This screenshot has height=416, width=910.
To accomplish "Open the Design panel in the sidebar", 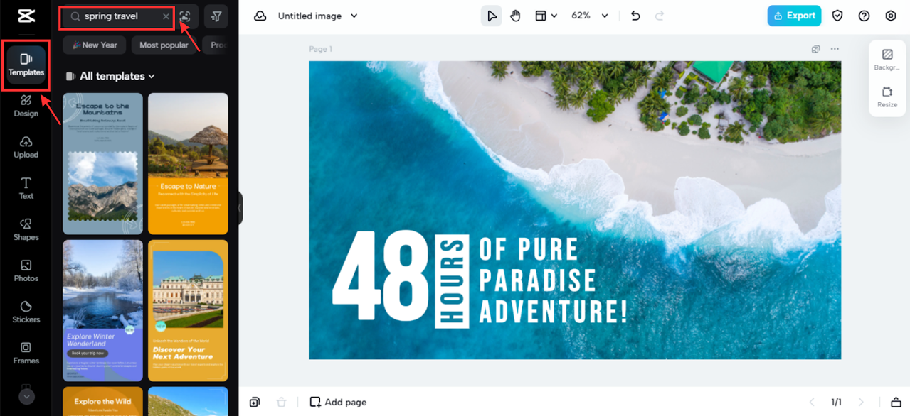I will pyautogui.click(x=26, y=106).
